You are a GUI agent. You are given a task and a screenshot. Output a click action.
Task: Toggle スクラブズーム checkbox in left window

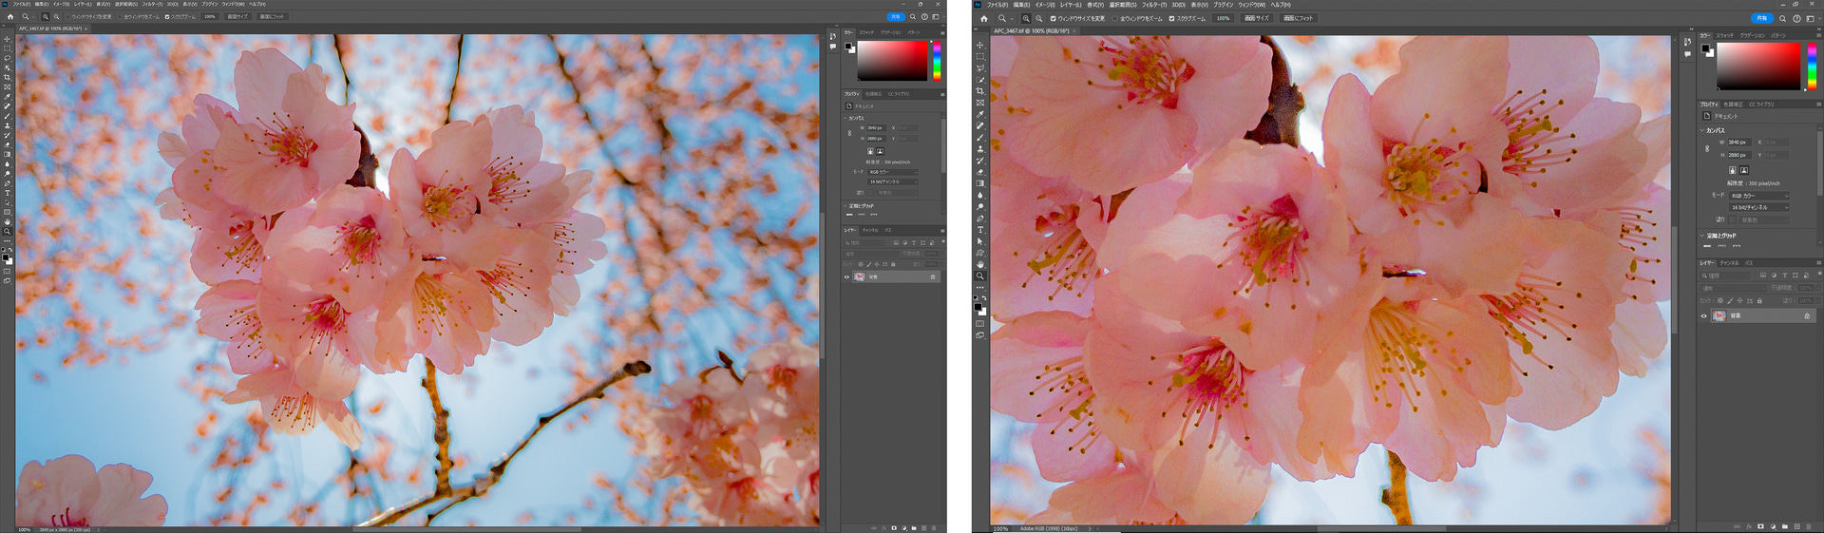coord(167,16)
